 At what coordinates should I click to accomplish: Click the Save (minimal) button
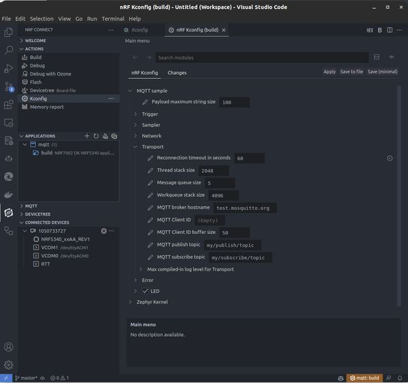pos(382,71)
